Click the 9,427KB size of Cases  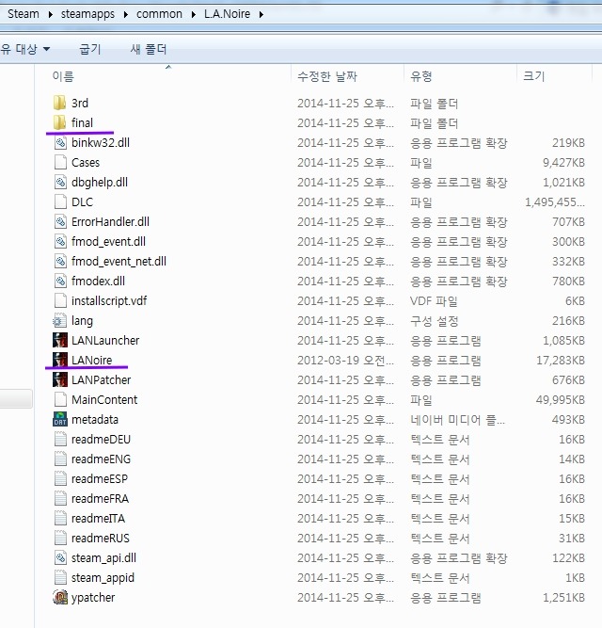[x=563, y=162]
